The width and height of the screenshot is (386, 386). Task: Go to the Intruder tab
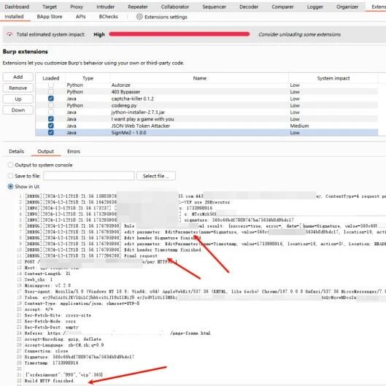pyautogui.click(x=105, y=7)
